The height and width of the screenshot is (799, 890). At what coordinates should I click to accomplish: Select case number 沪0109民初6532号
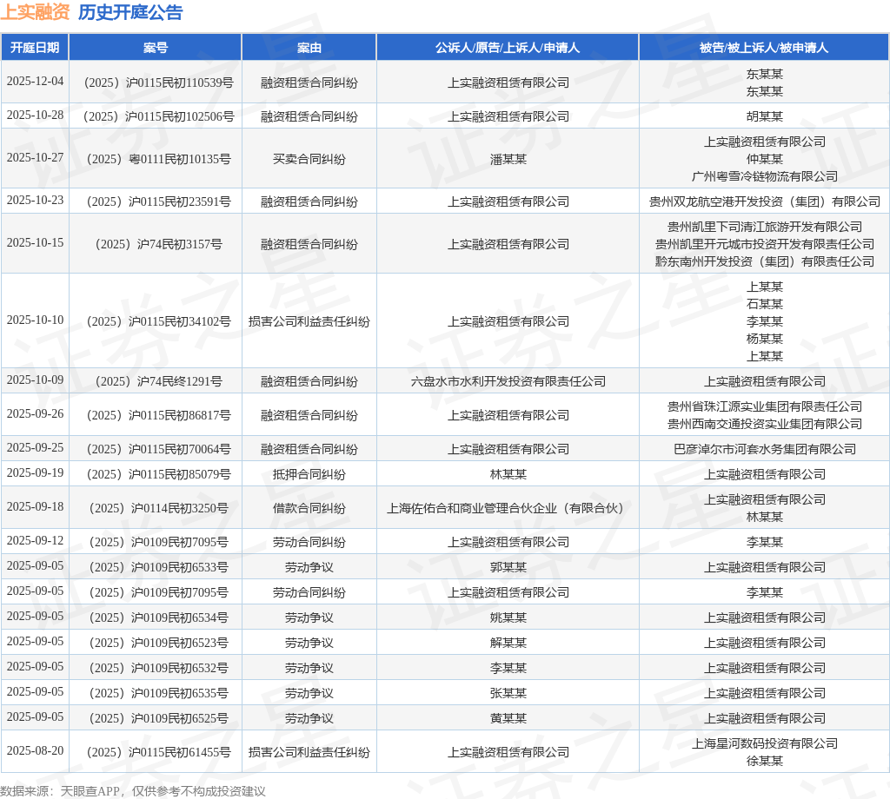158,669
